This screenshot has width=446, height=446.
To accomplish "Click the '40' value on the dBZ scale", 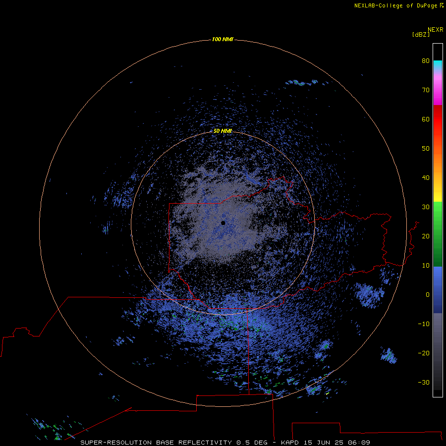I will tap(426, 178).
